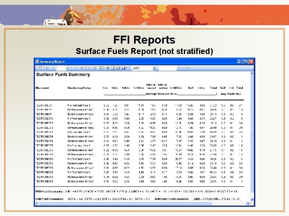Open the export (save) dropdown

point(124,68)
